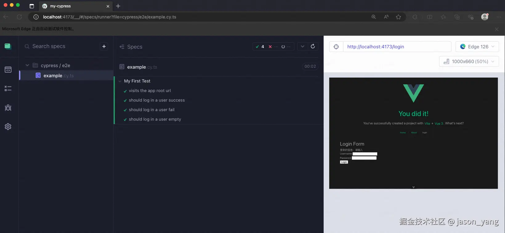Click the Password input in Login Form

[x=364, y=158]
